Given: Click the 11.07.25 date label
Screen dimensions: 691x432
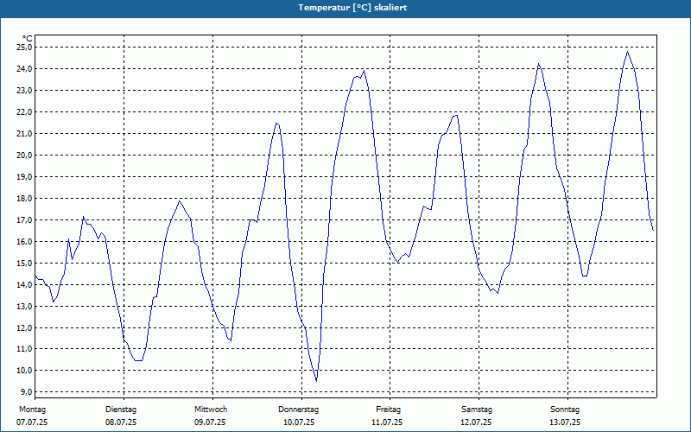Looking at the screenshot, I should pyautogui.click(x=387, y=422).
